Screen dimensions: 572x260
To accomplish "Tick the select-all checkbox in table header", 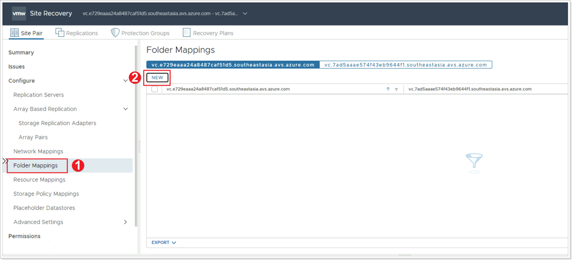I will tap(155, 89).
